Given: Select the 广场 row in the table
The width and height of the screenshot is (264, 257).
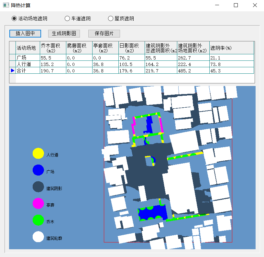Looking at the screenshot, I should [28, 58].
